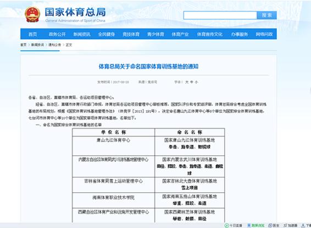This screenshot has width=311, height=228.
Task: Click 国家吉林北大壶体育训练基地 in the table
Action: pos(190,181)
